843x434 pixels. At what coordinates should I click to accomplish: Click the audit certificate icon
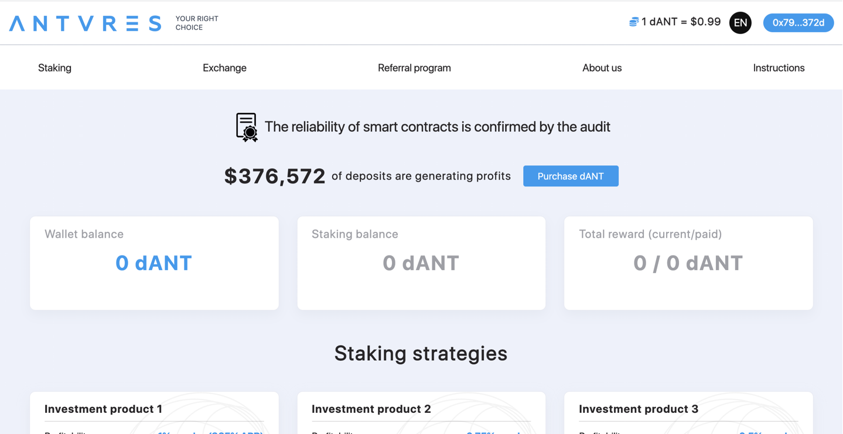247,127
